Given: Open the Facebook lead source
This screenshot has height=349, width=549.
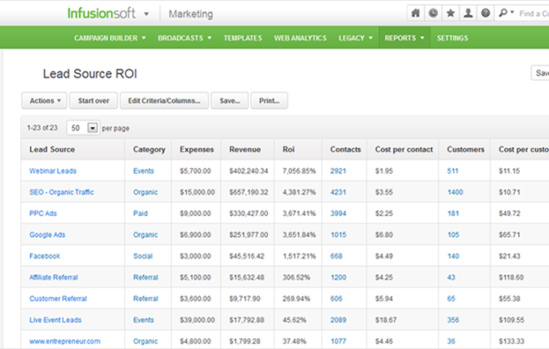Looking at the screenshot, I should click(x=45, y=256).
